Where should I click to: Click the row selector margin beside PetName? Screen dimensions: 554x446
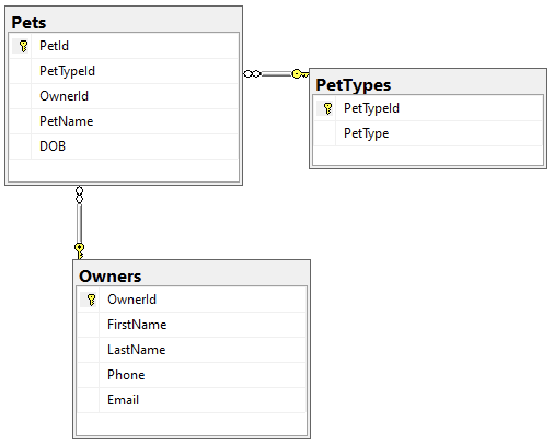pyautogui.click(x=21, y=121)
